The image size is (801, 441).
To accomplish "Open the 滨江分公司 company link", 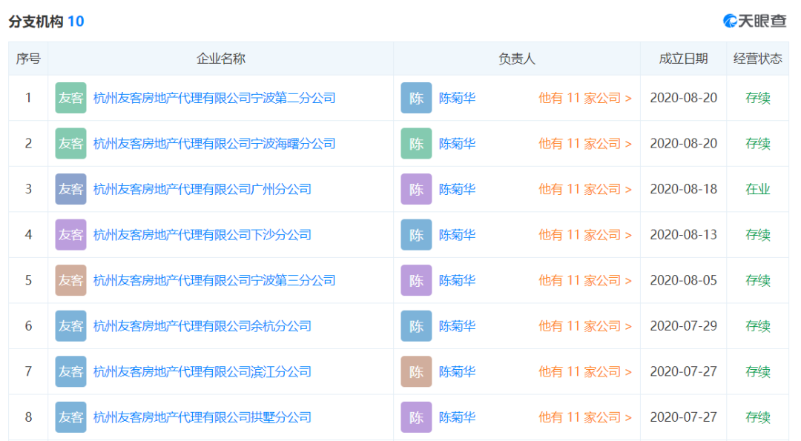I will point(202,371).
